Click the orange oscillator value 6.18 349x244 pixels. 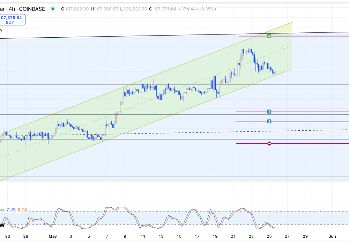(22, 209)
